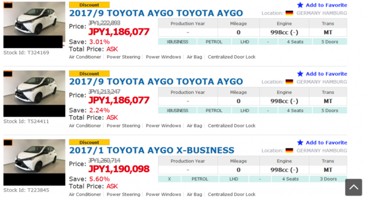The height and width of the screenshot is (198, 365).
Task: Click the star icon on first Aygo listing
Action: pos(300,5)
